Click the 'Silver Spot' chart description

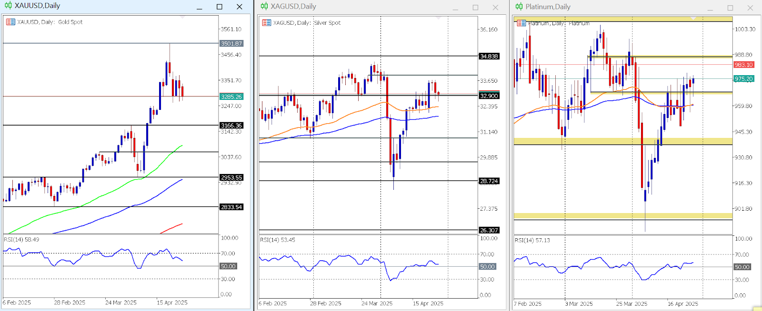(327, 23)
